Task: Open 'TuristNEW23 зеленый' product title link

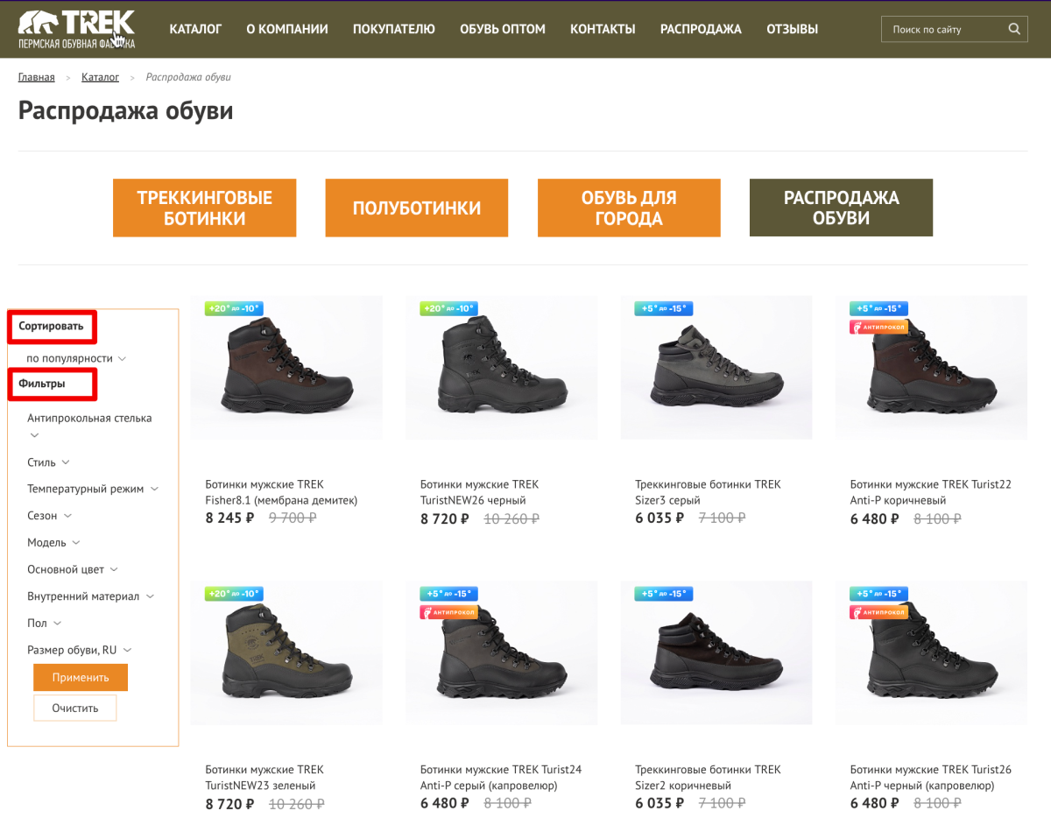Action: coord(265,778)
